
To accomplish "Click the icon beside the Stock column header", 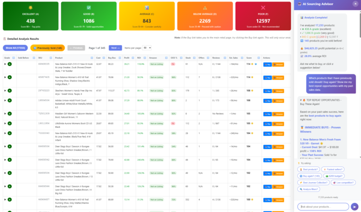I will (x=195, y=58).
